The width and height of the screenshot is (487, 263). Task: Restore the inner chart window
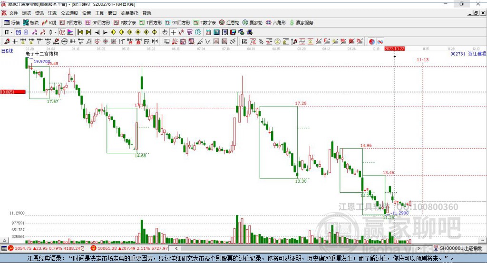(476, 13)
